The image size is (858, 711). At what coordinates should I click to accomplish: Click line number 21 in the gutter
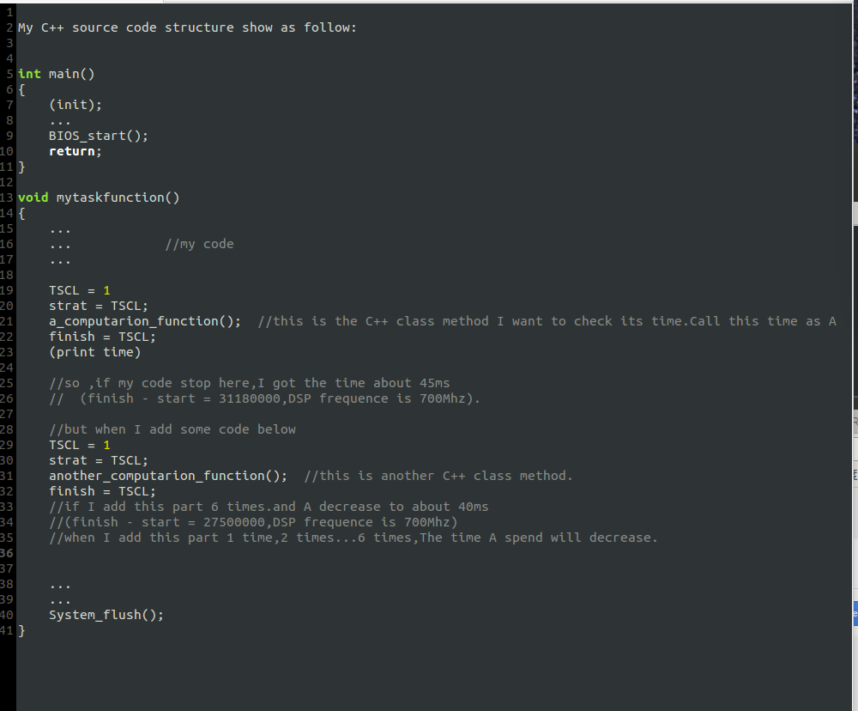[x=8, y=321]
